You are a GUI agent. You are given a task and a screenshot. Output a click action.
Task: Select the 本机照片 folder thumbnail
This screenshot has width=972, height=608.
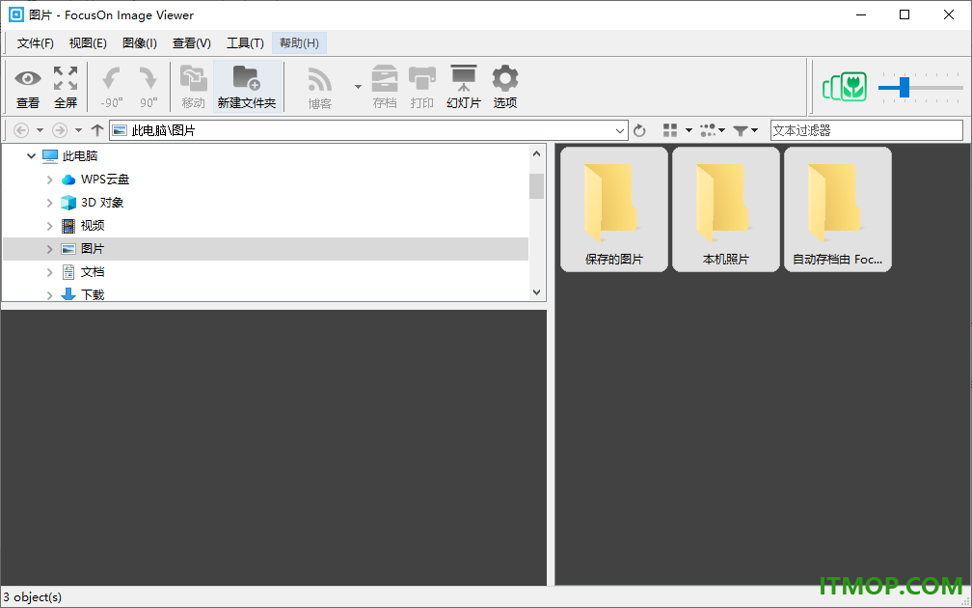click(x=726, y=209)
